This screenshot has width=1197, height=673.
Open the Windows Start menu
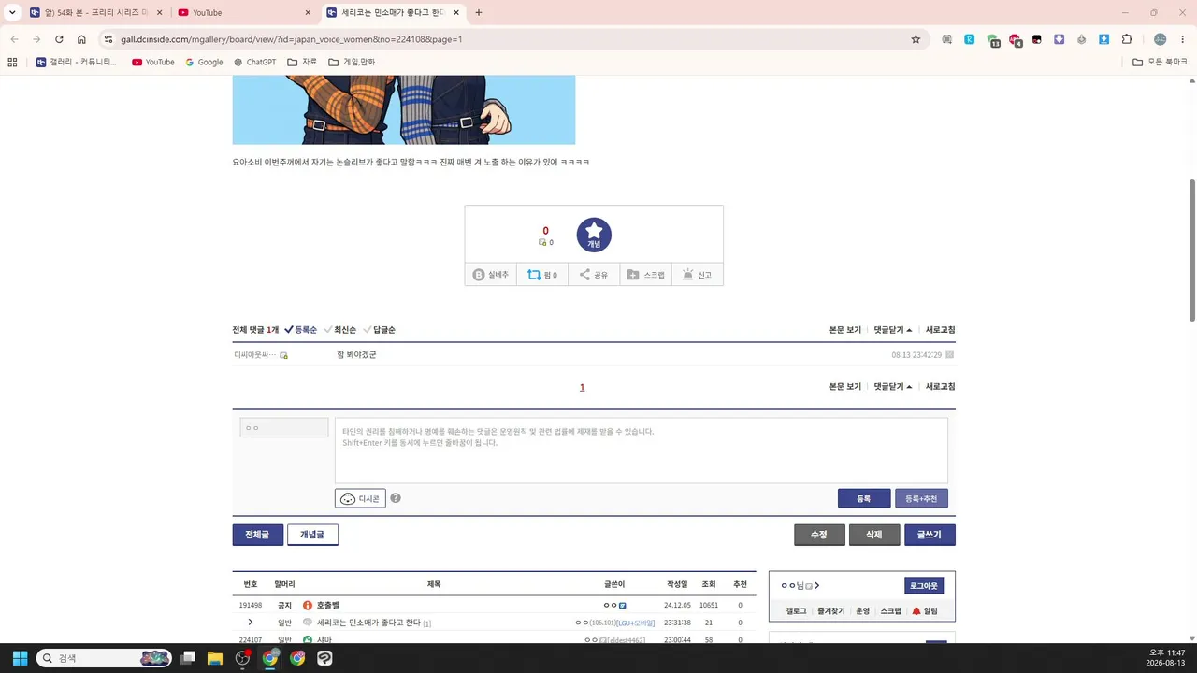click(x=20, y=658)
